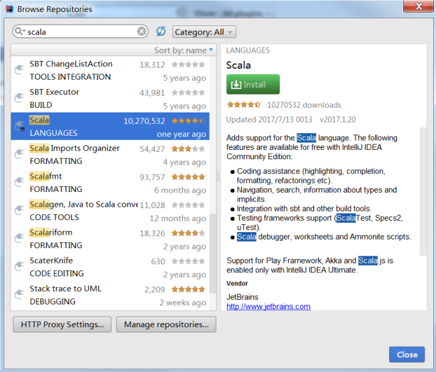Clear the scala search text
436x372 pixels.
pyautogui.click(x=141, y=31)
